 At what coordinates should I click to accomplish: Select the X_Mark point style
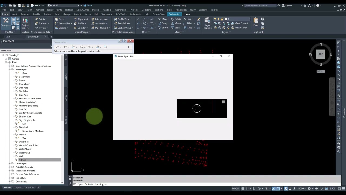23,160
